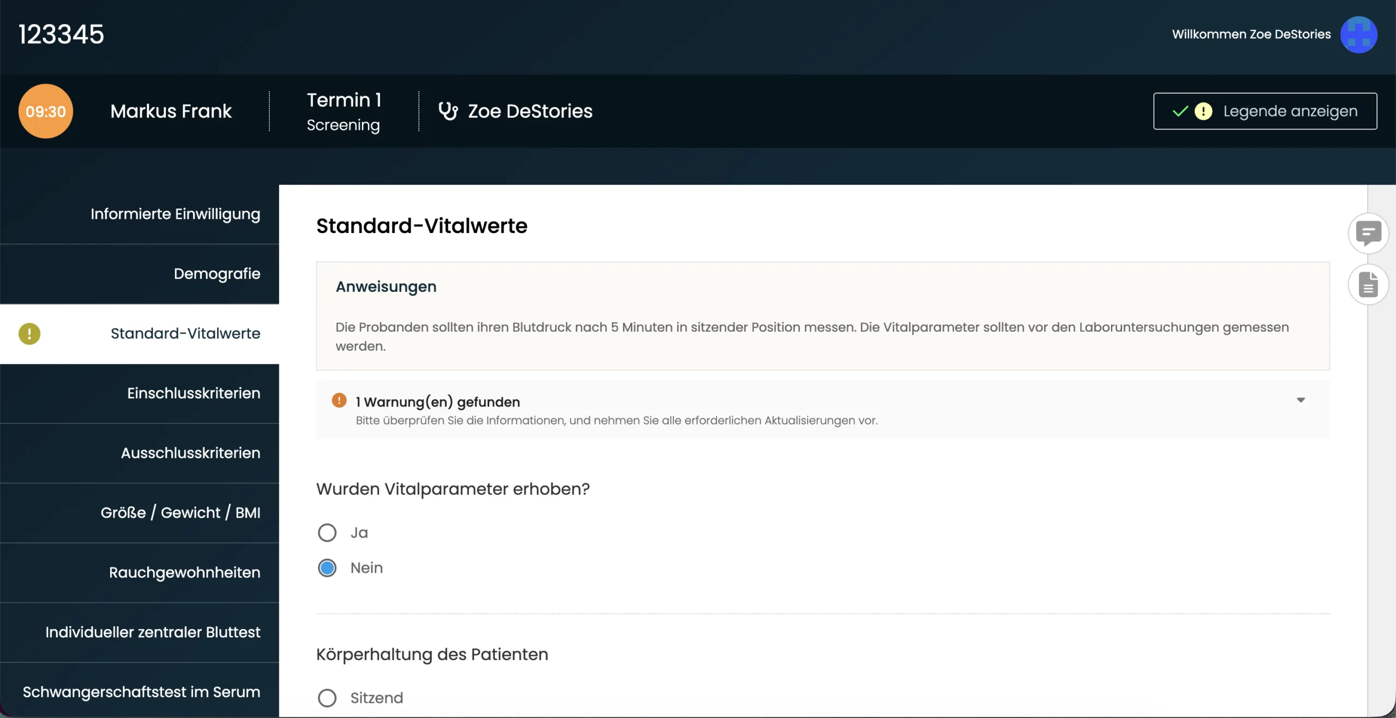Select the Ja radio option
Image resolution: width=1396 pixels, height=718 pixels.
click(327, 532)
